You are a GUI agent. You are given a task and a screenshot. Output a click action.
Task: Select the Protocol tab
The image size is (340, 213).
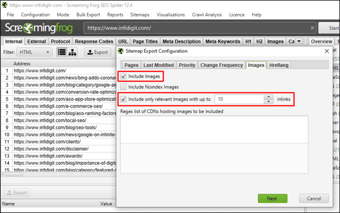click(x=60, y=41)
